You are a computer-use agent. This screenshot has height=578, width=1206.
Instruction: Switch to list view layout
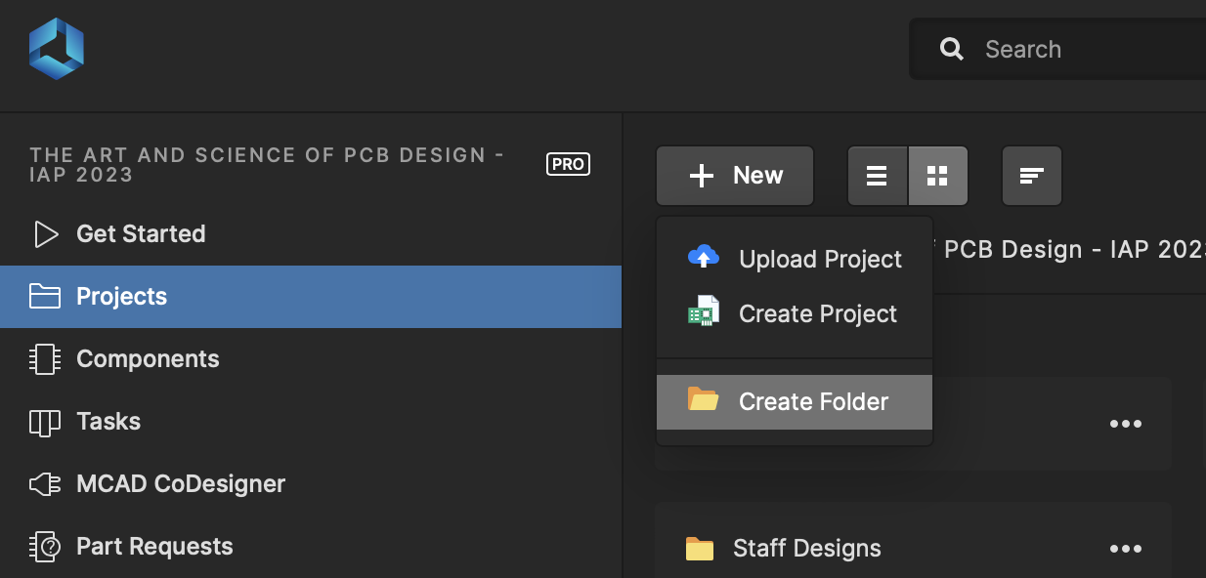click(877, 176)
